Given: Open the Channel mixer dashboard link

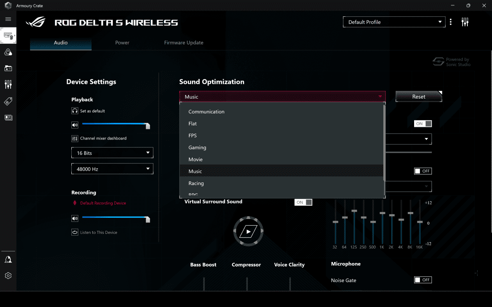Looking at the screenshot, I should click(x=103, y=138).
